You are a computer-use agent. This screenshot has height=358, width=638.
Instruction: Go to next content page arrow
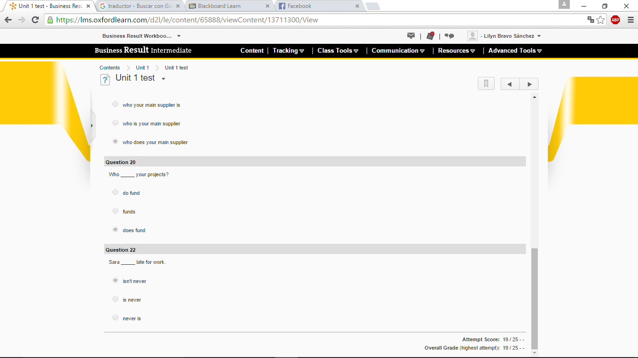(x=529, y=84)
